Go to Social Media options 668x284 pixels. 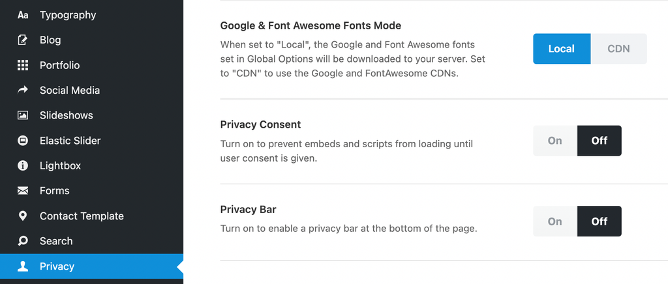point(69,91)
